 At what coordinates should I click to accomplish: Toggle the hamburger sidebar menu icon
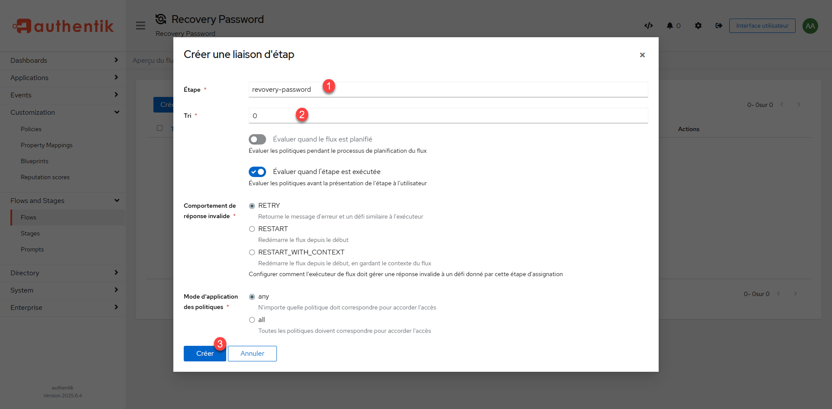[x=140, y=26]
